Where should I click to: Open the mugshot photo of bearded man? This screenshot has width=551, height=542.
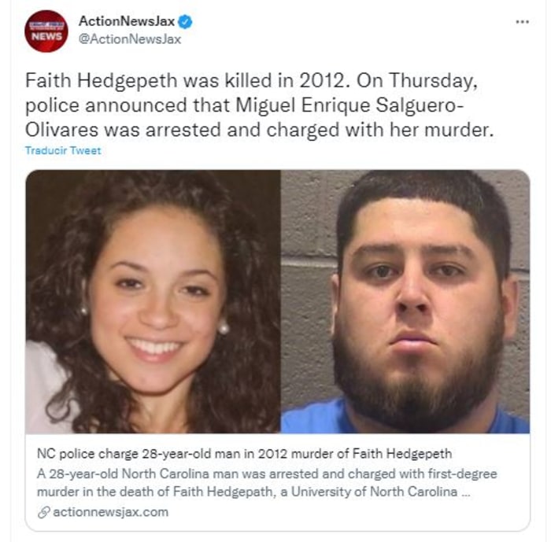(x=405, y=301)
